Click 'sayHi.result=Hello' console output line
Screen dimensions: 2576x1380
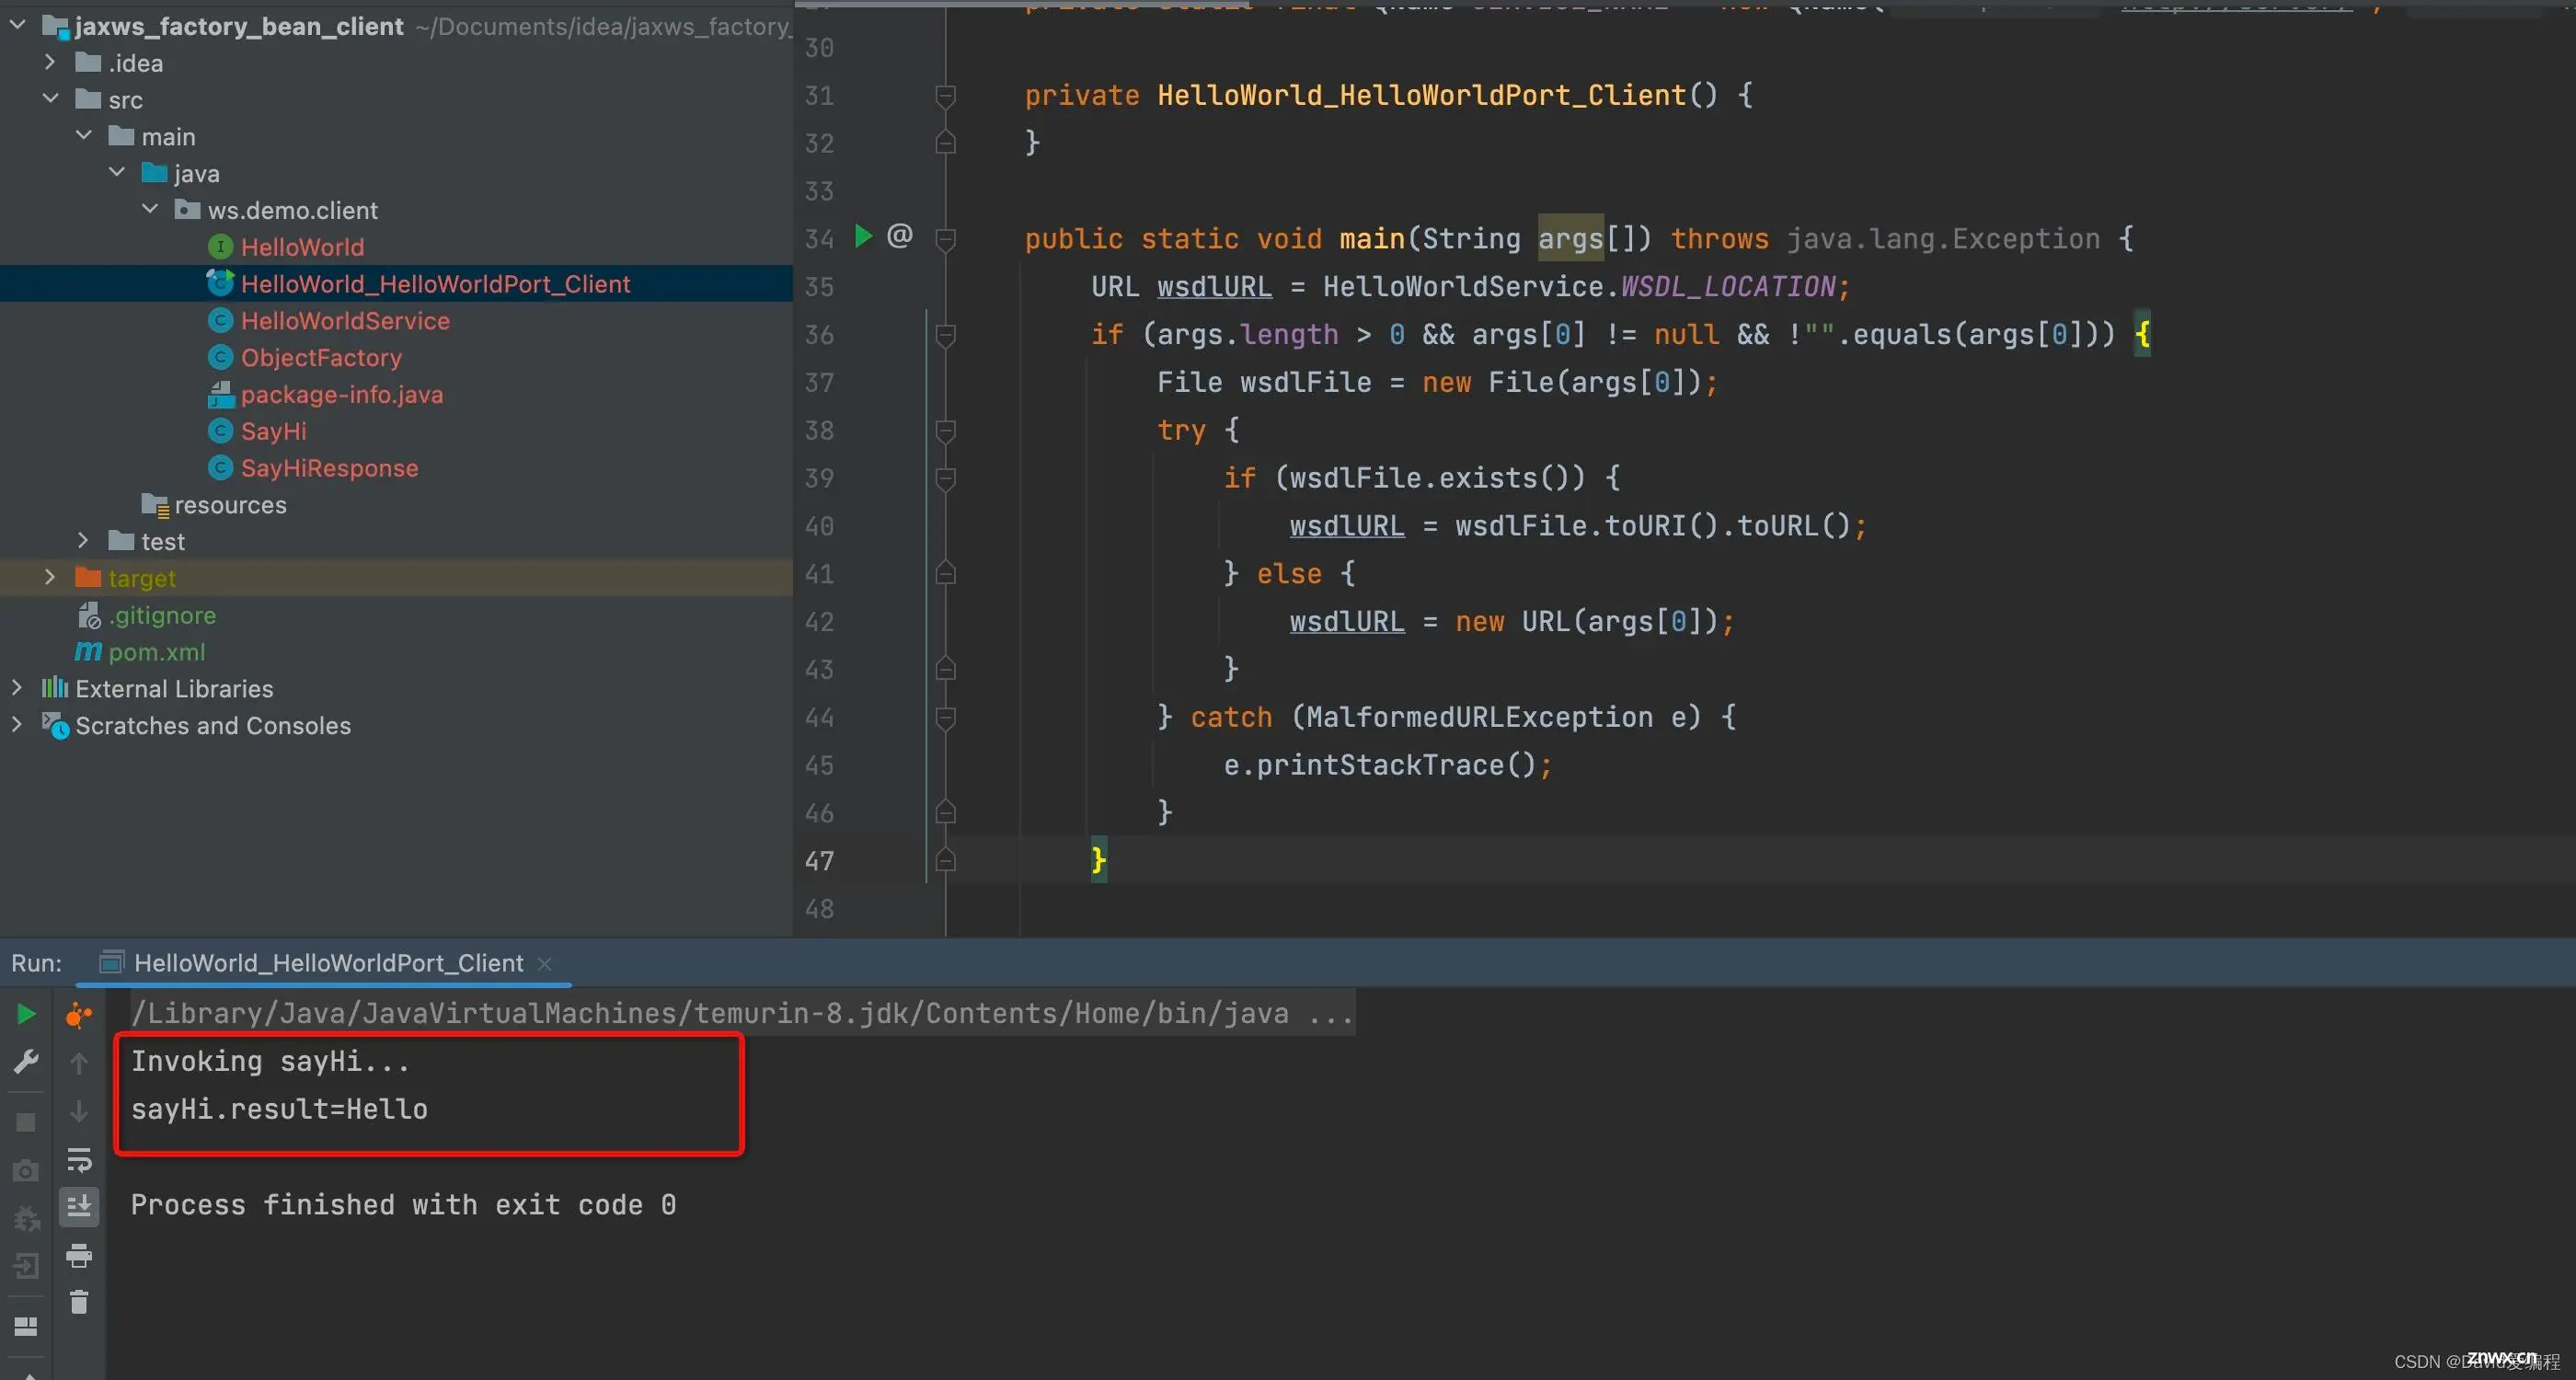point(279,1109)
